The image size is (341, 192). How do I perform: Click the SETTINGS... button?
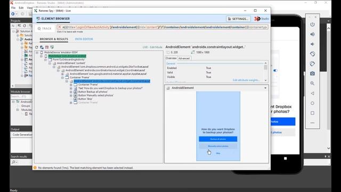coord(238,19)
